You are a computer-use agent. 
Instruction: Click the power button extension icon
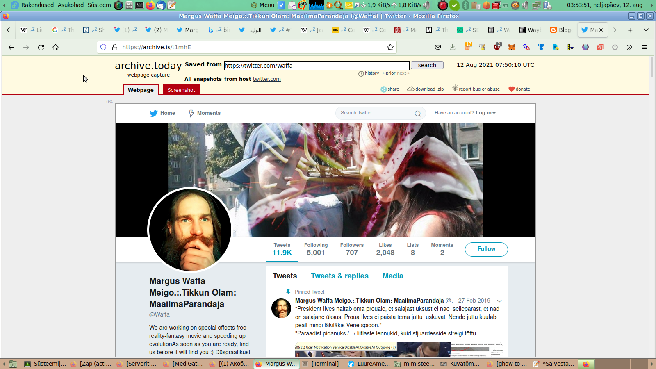pyautogui.click(x=615, y=47)
